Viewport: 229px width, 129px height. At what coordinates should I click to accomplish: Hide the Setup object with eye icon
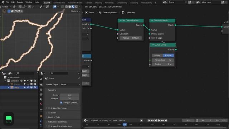[x=28, y=87]
